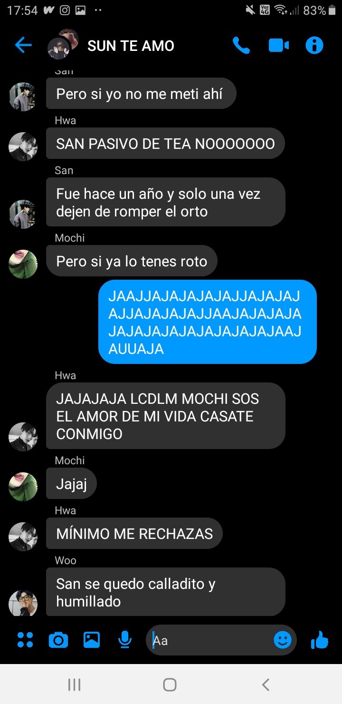This screenshot has width=342, height=704.
Task: Open the gallery image picker
Action: coord(92,640)
